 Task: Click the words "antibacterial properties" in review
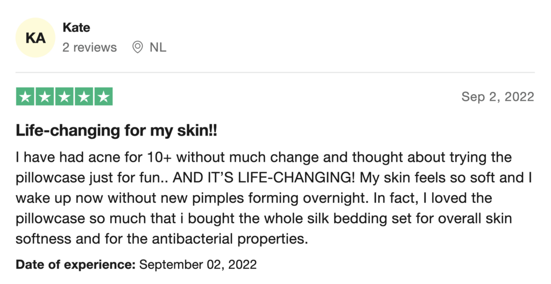click(x=230, y=239)
